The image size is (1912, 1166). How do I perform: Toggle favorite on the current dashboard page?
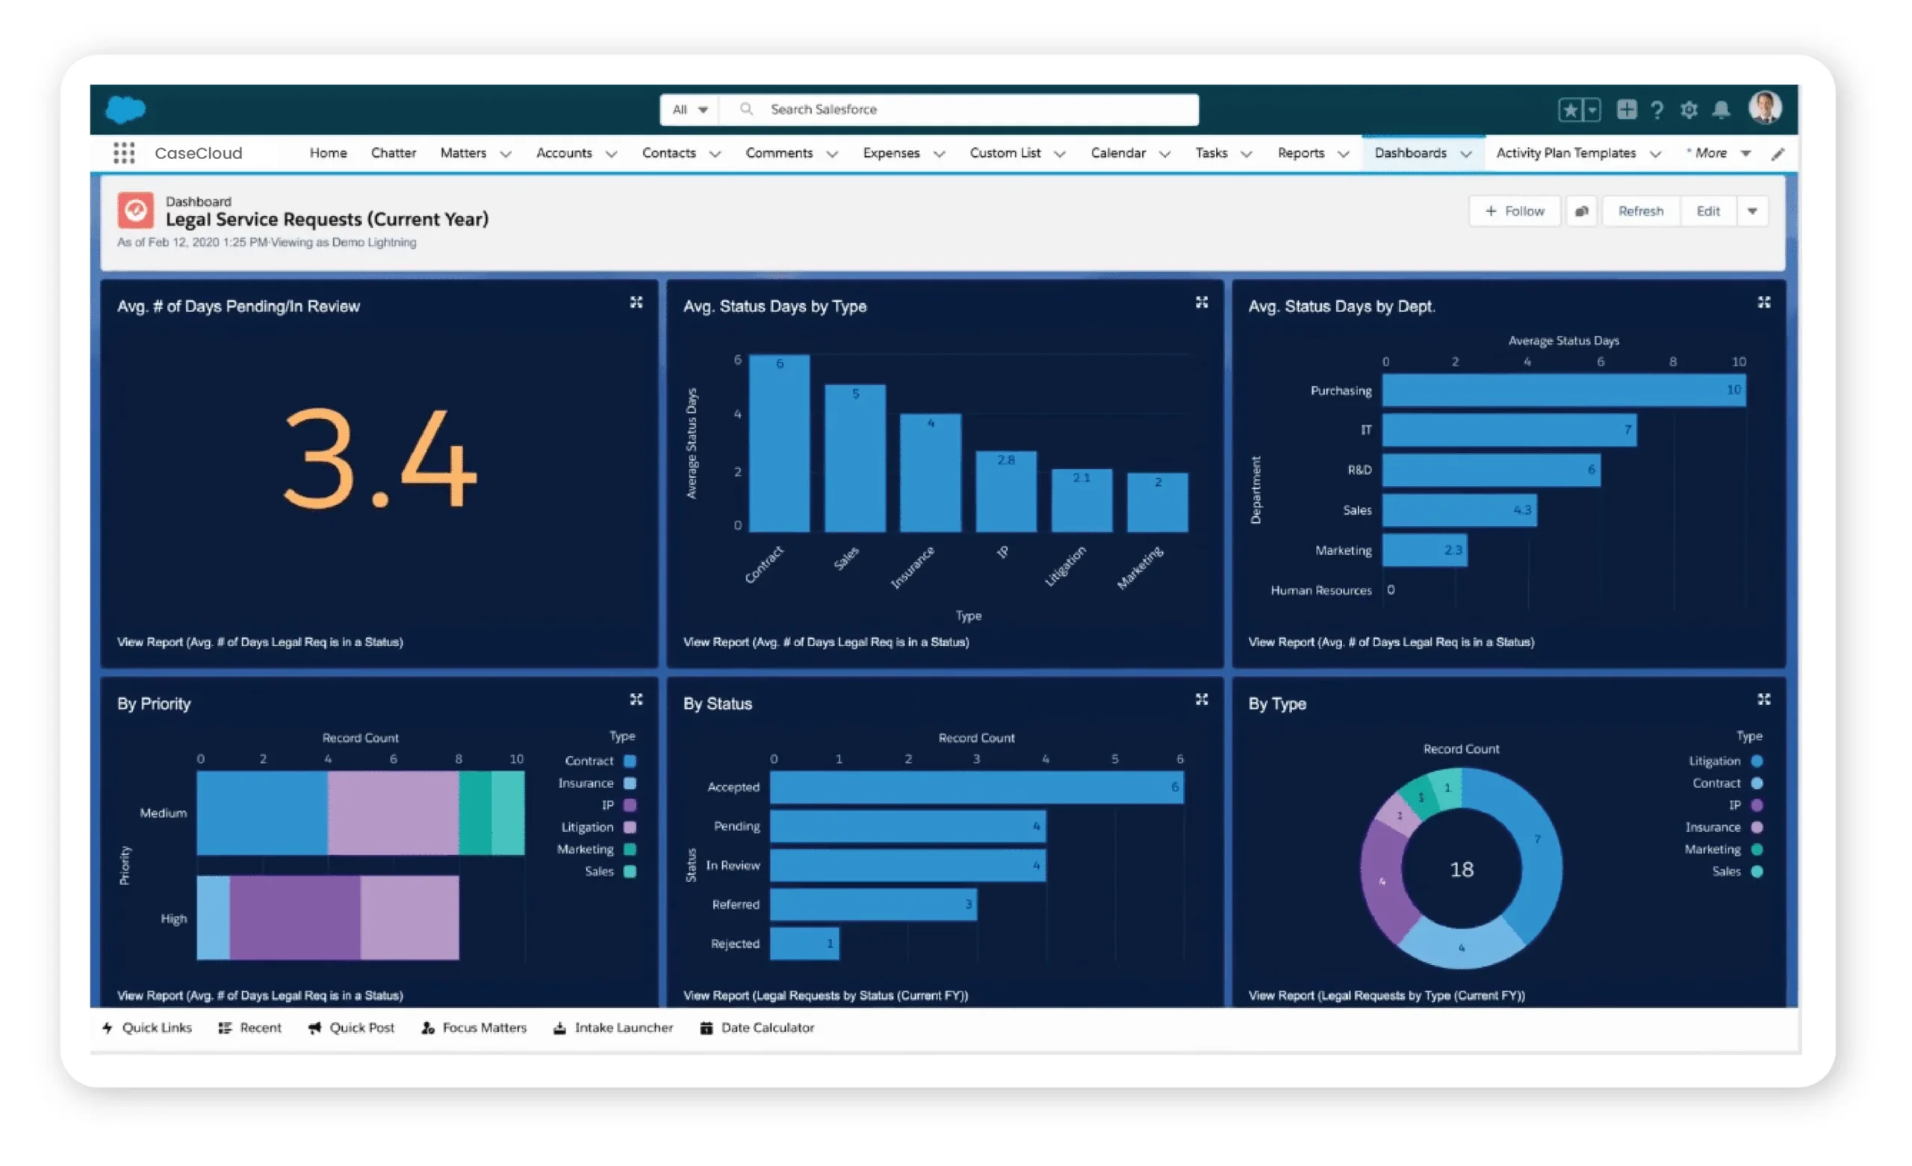coord(1571,110)
